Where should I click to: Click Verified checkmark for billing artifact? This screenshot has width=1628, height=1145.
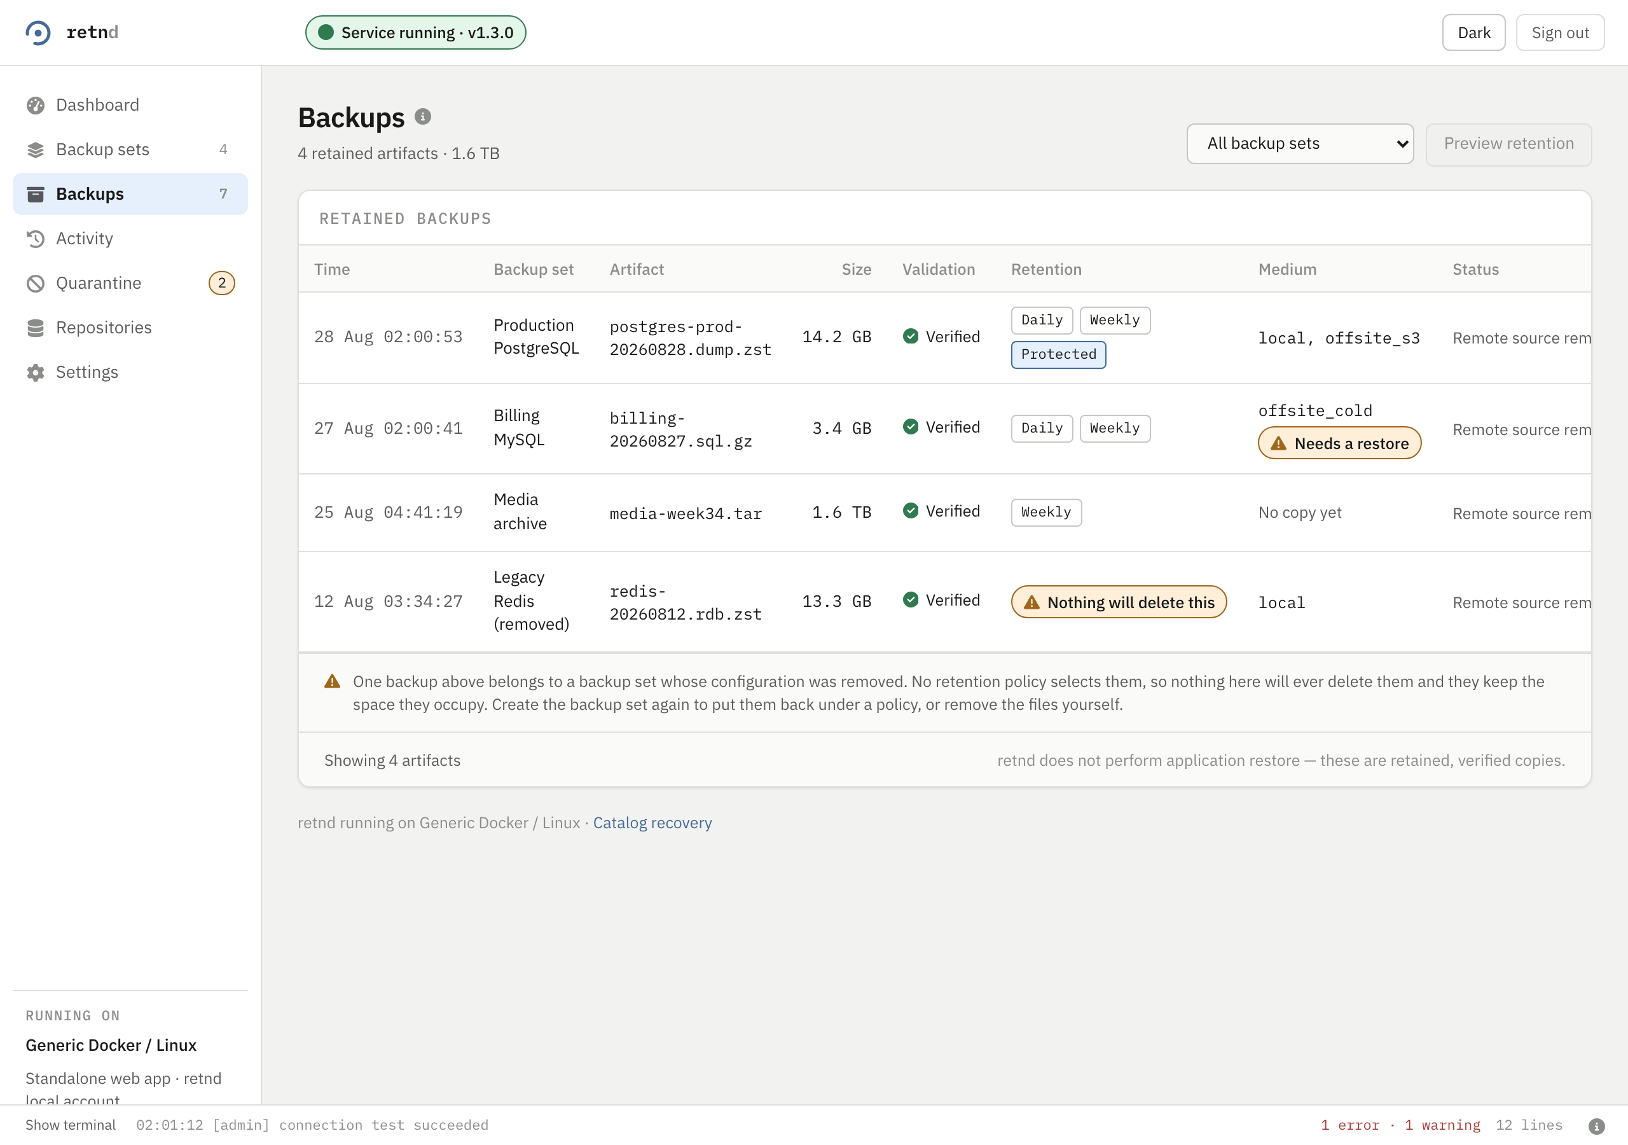tap(911, 426)
